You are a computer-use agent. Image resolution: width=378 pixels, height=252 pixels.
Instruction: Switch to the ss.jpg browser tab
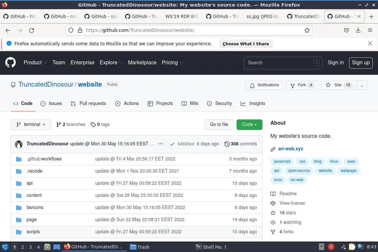[x=262, y=16]
